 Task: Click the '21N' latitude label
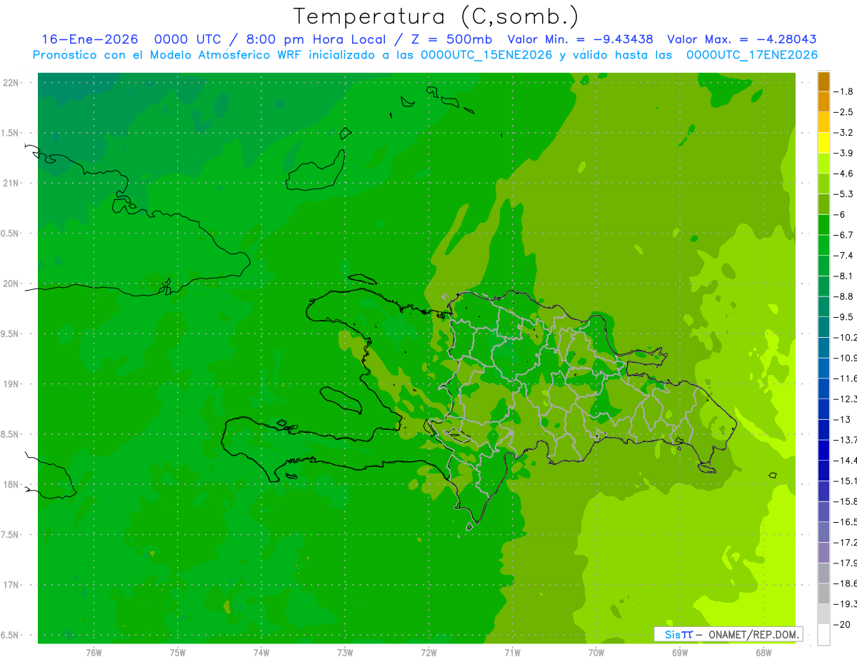11,184
